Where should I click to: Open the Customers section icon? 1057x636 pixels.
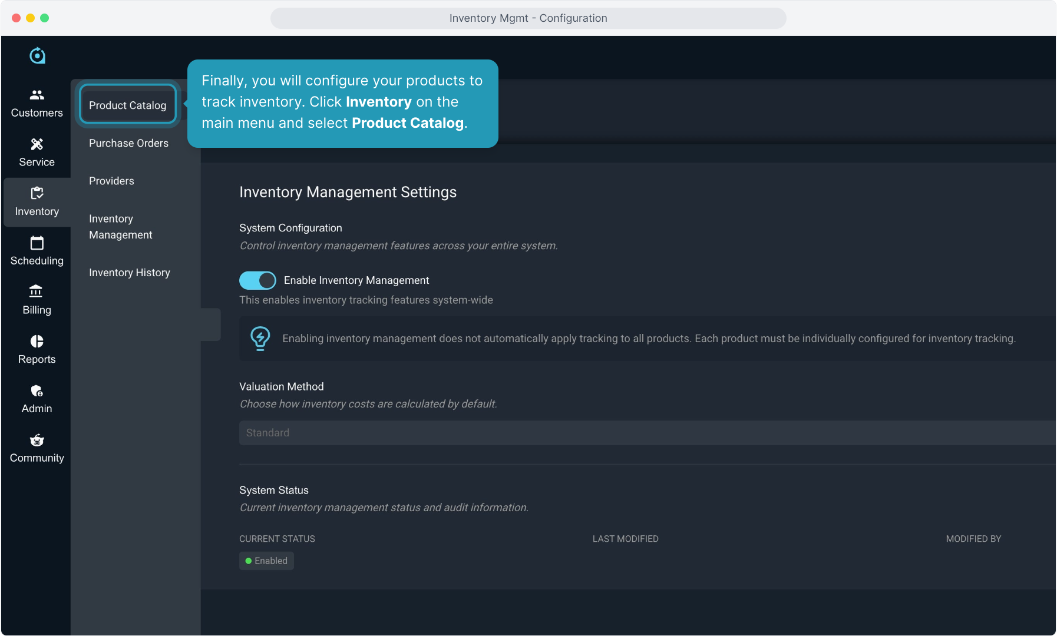click(x=37, y=95)
